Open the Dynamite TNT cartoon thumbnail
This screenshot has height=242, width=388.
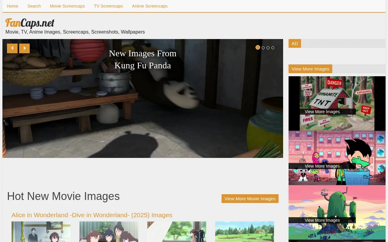(337, 103)
